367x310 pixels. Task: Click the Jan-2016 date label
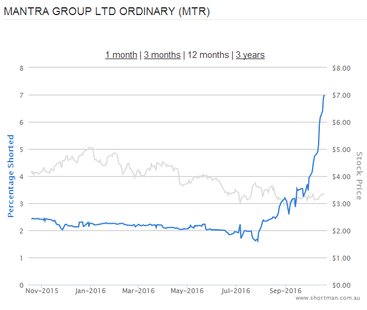pos(90,291)
